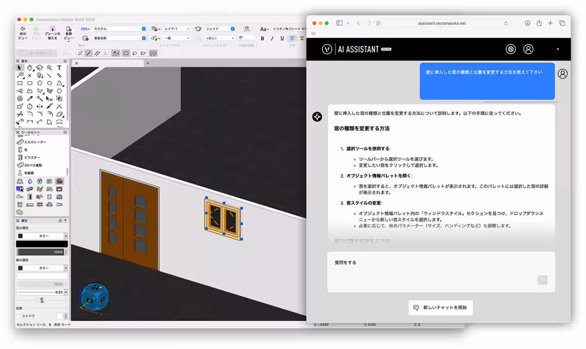Toggle bold formatting in the text toolbar
The height and width of the screenshot is (349, 586).
[263, 38]
